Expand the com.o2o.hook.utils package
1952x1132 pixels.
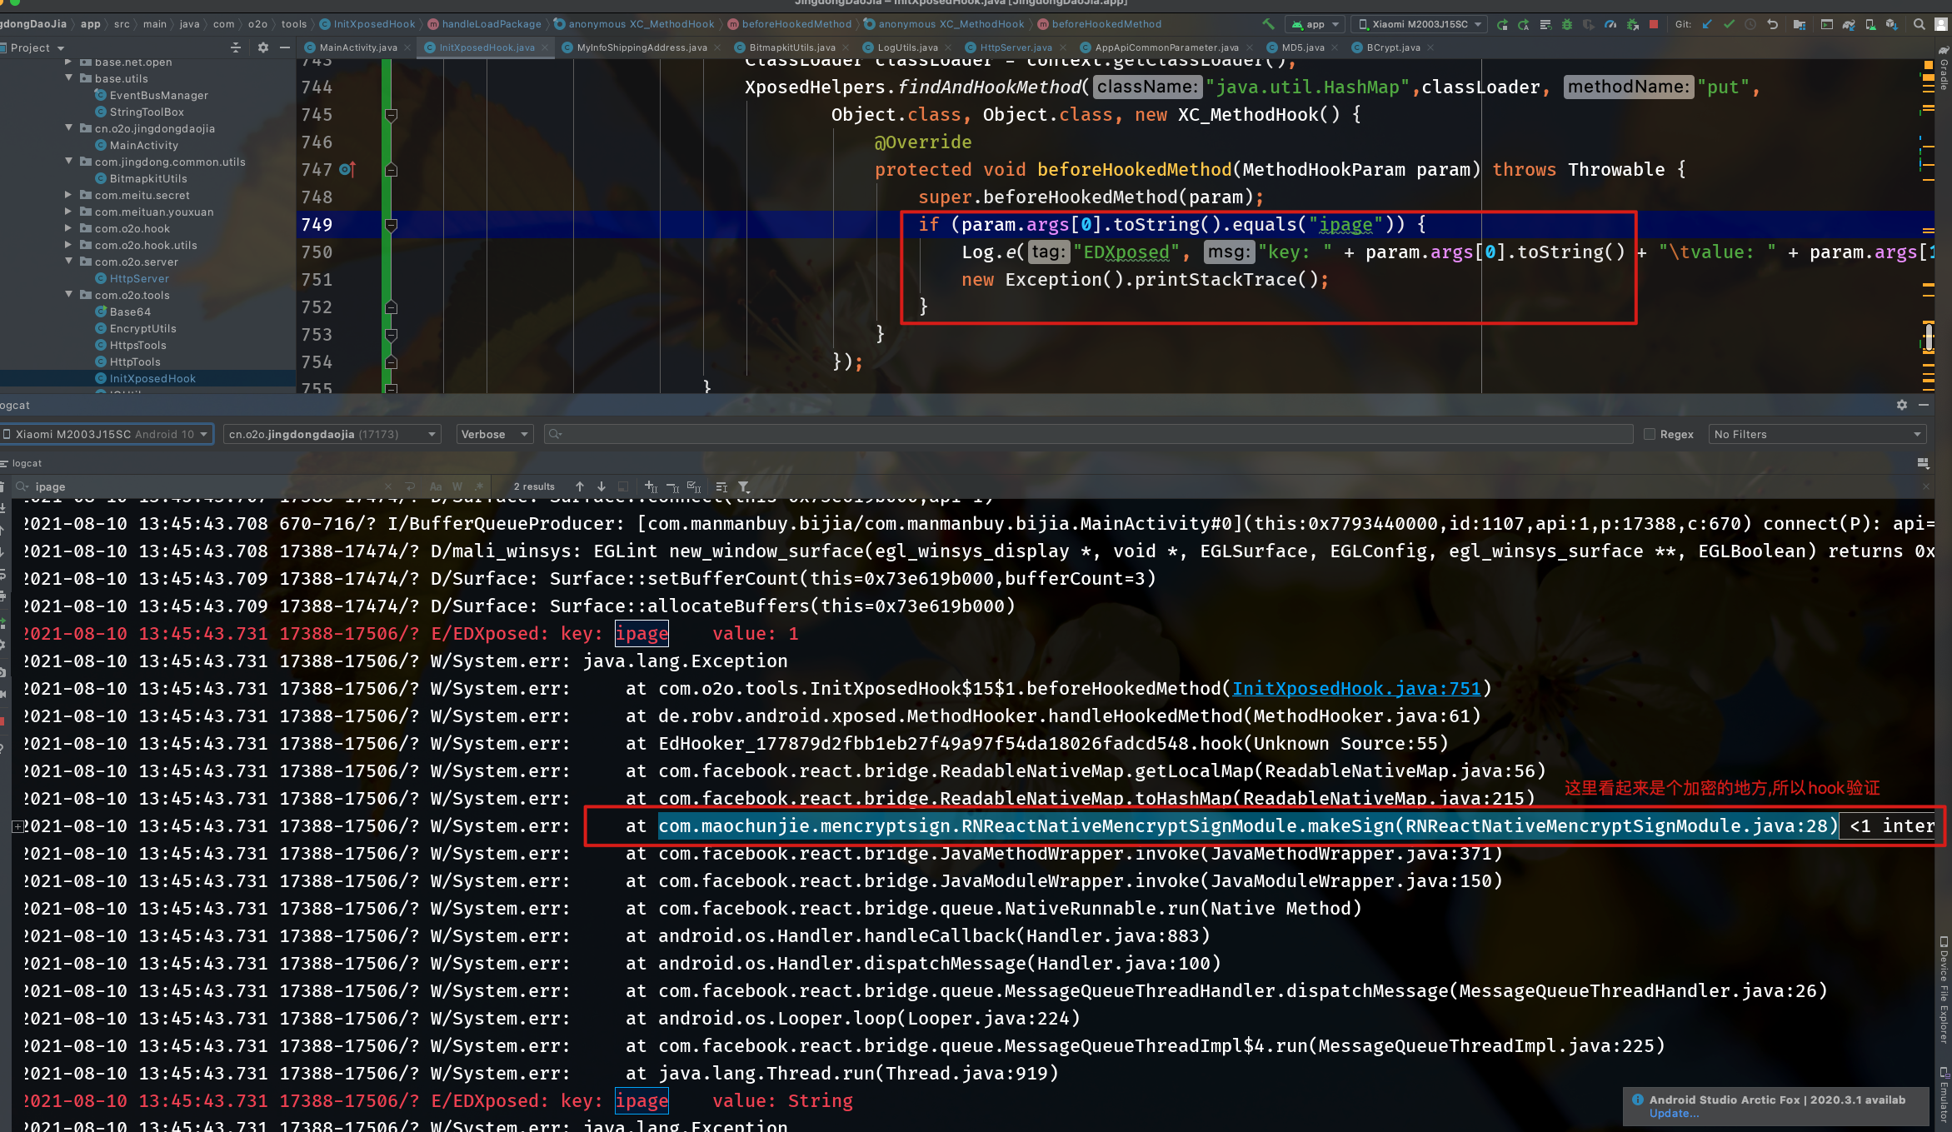pos(68,245)
